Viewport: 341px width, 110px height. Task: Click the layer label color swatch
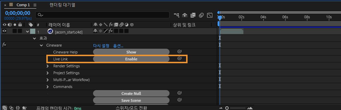(x=33, y=31)
